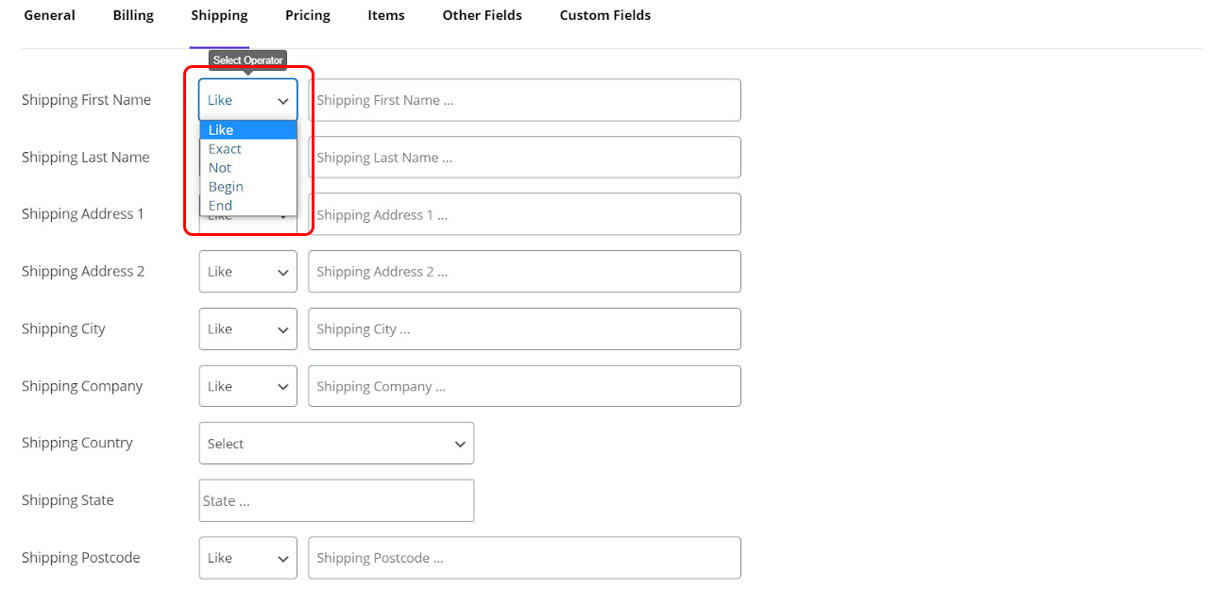Go to the Items tab
The image size is (1222, 606).
[386, 15]
